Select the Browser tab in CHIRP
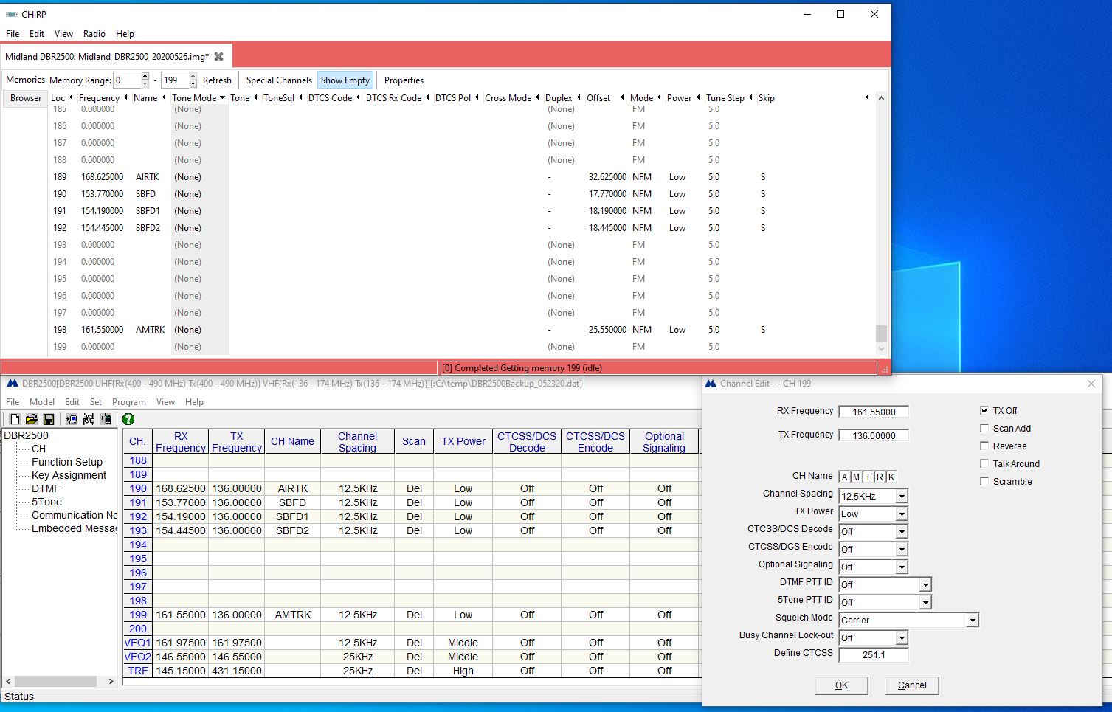This screenshot has width=1112, height=712. (26, 98)
